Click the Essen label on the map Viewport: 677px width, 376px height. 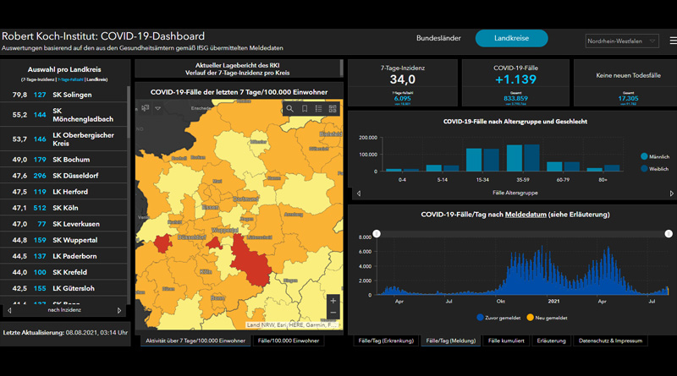tap(210, 207)
